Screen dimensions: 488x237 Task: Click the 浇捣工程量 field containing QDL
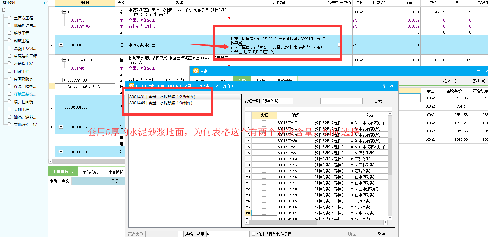pos(228,234)
